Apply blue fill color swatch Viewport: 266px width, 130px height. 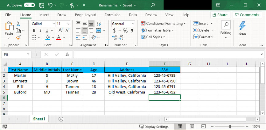48,38
